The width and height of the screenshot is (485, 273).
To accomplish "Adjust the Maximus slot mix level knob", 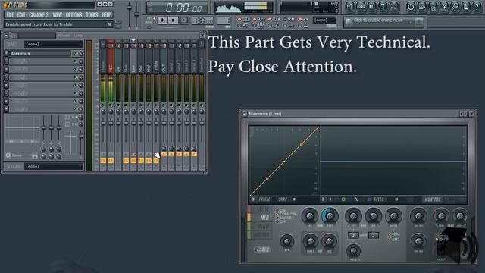I will coord(81,54).
